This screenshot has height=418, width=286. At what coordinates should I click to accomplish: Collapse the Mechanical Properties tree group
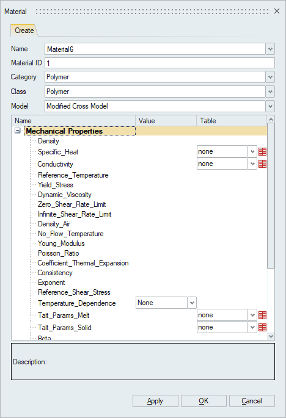18,131
